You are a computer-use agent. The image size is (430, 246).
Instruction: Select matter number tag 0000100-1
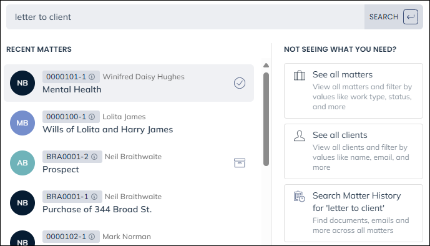71,117
